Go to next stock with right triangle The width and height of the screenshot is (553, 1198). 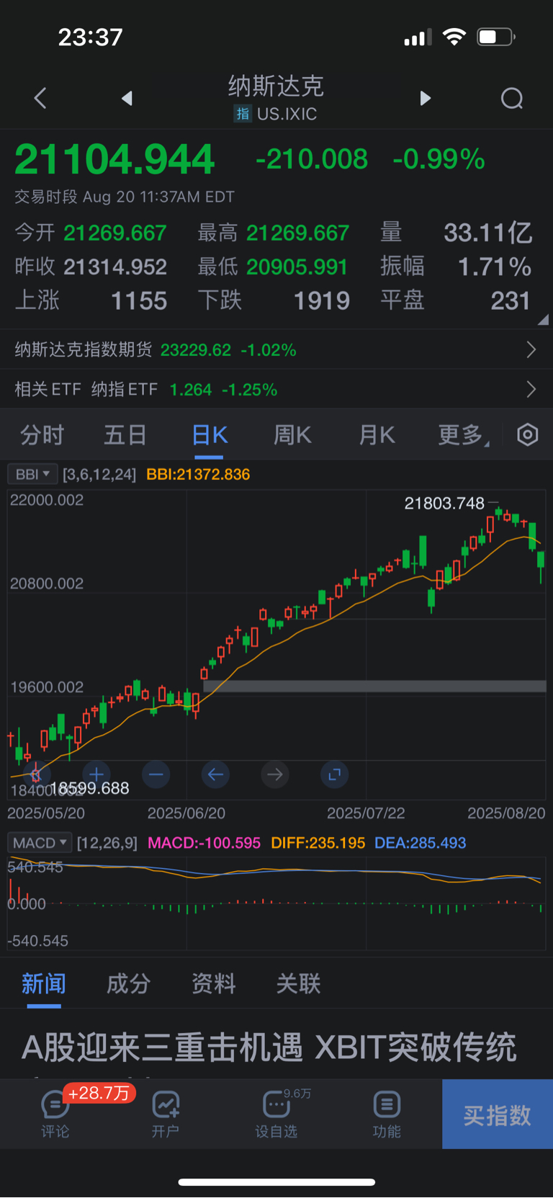(x=426, y=98)
